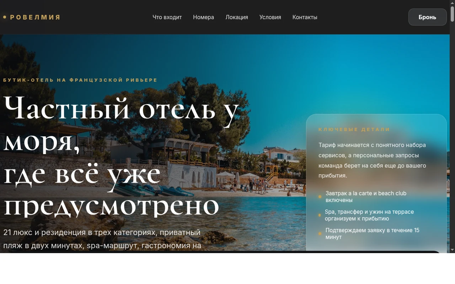This screenshot has height=284, width=455.
Task: Select the Подтверждаем заявку в течение 15 минут item
Action: (x=376, y=234)
